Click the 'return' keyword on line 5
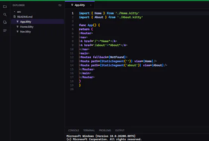 point(84,29)
